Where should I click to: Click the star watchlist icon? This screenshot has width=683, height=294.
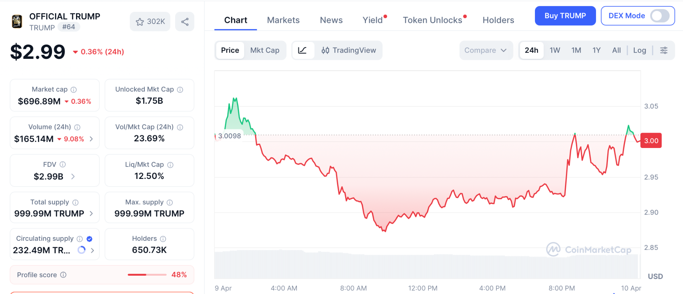pos(140,22)
